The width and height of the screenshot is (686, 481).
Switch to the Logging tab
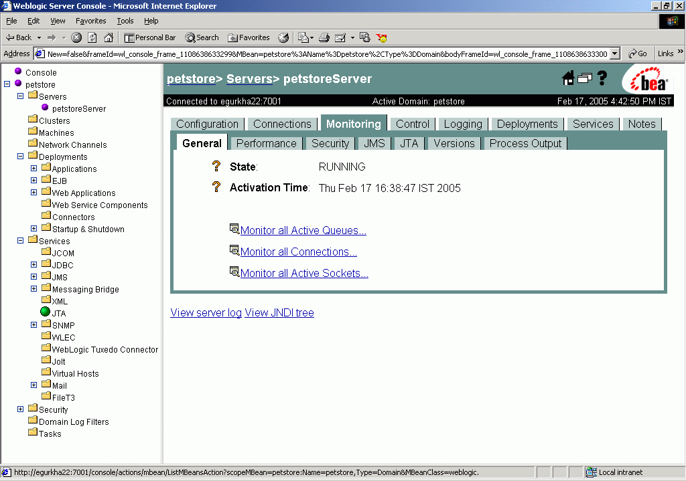pyautogui.click(x=463, y=124)
